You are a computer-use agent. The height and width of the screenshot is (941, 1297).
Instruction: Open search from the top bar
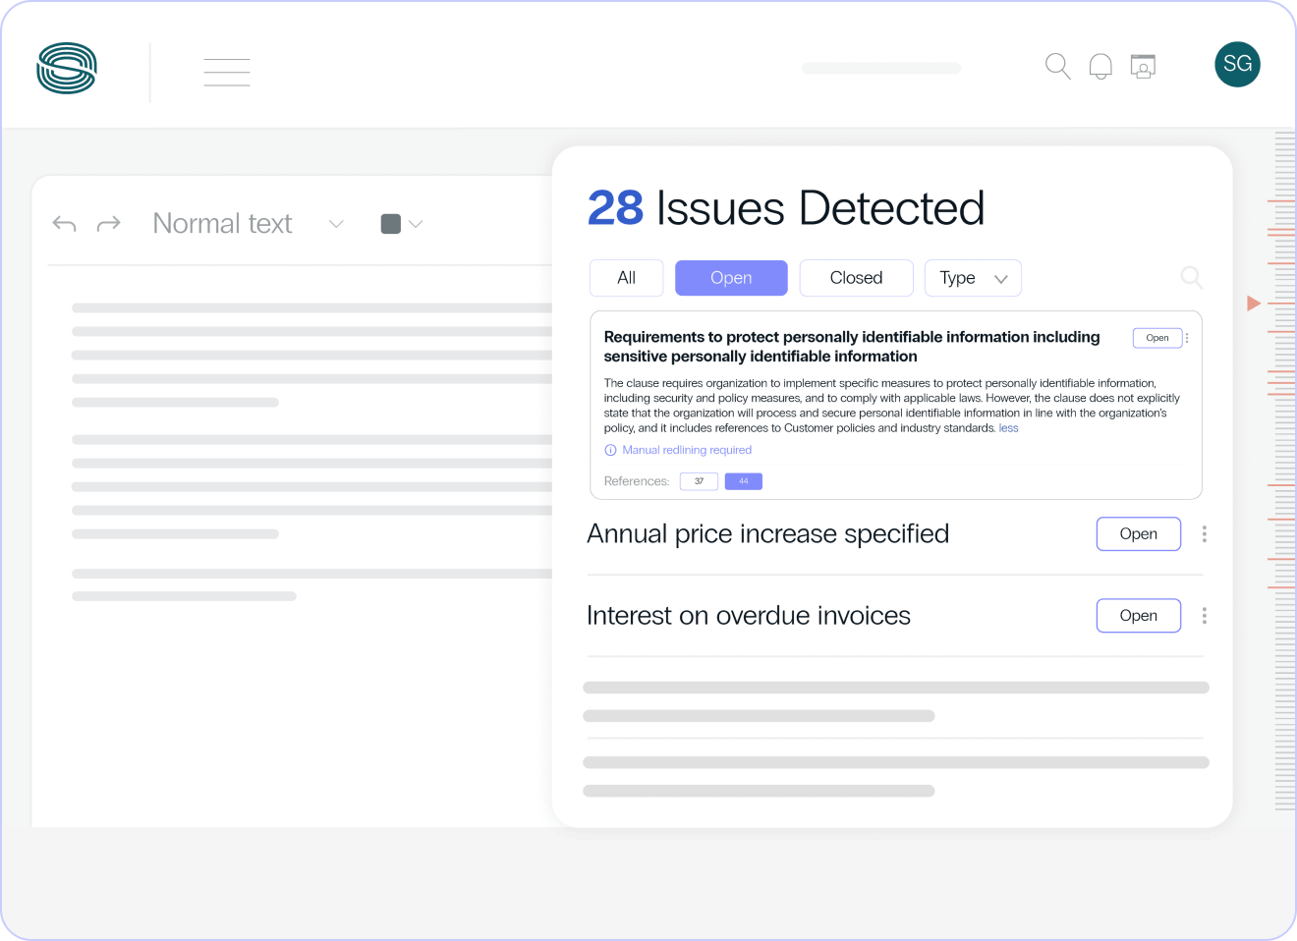tap(1057, 66)
